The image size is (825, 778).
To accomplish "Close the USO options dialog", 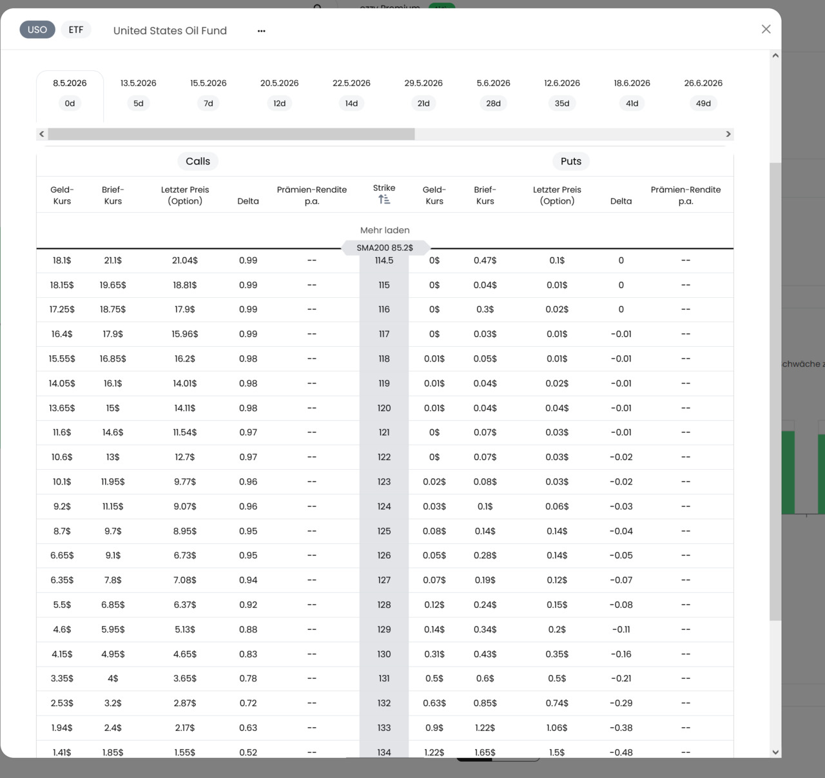I will click(x=766, y=29).
